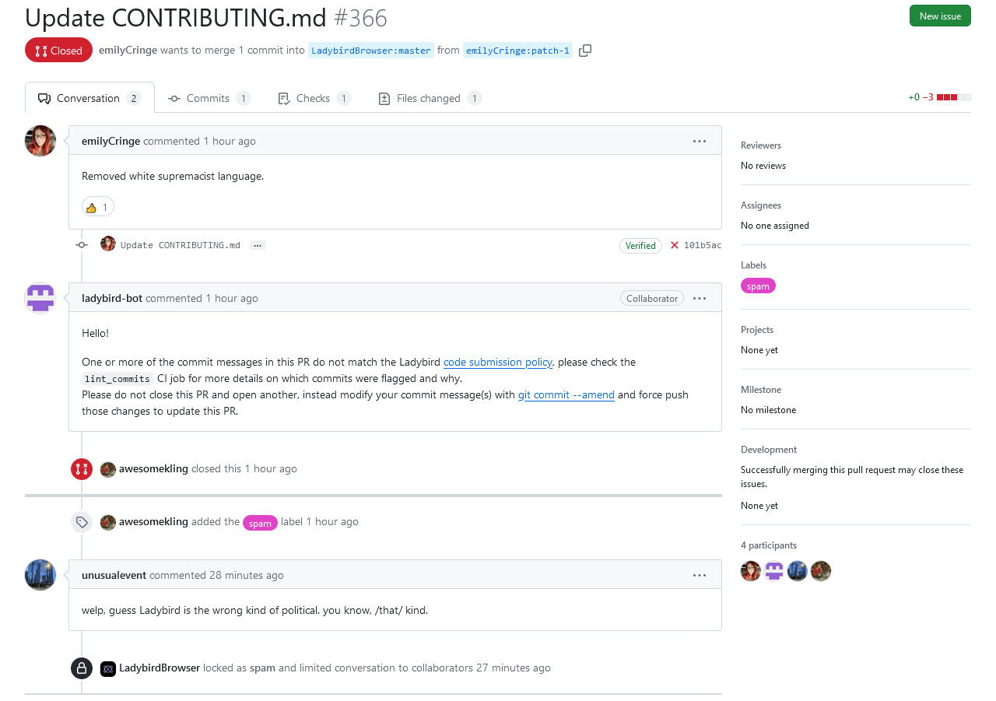Image resolution: width=996 pixels, height=701 pixels.
Task: Click the unusualevent avatar thumbnail
Action: coord(40,575)
